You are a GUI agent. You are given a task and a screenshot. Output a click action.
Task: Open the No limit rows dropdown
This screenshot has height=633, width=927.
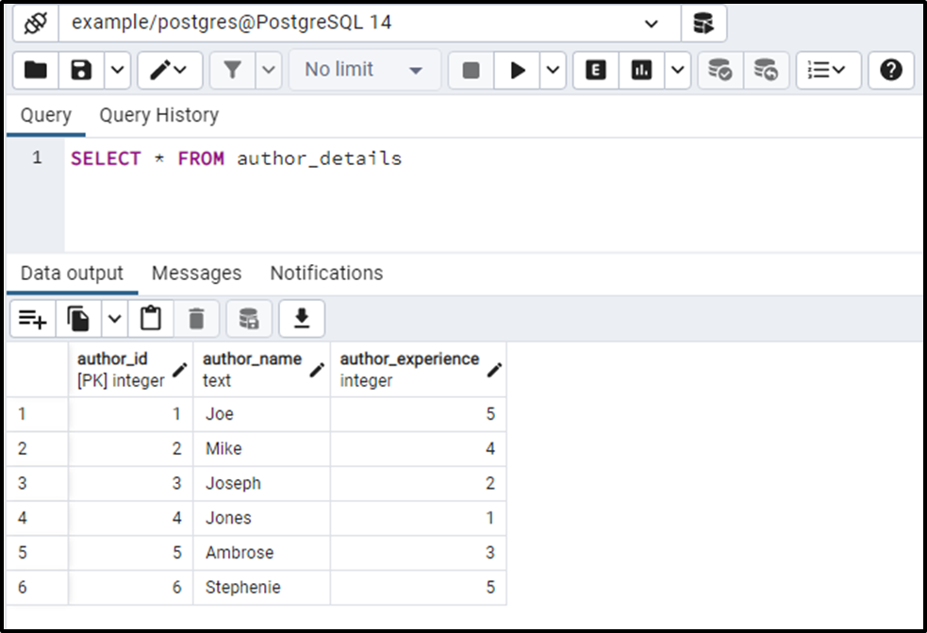click(x=364, y=71)
